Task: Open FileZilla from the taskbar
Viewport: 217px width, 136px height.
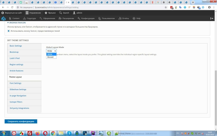Action: point(30,133)
